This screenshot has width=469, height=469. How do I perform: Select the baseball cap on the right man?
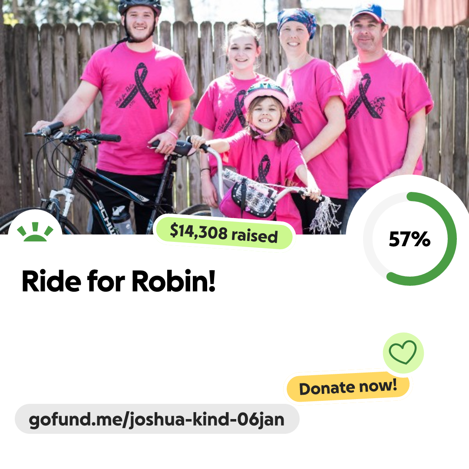[368, 13]
